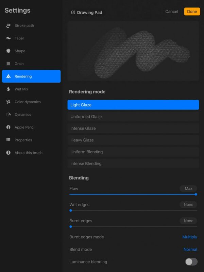Click the Grain checkerboard icon
This screenshot has width=204, height=272.
[8, 64]
